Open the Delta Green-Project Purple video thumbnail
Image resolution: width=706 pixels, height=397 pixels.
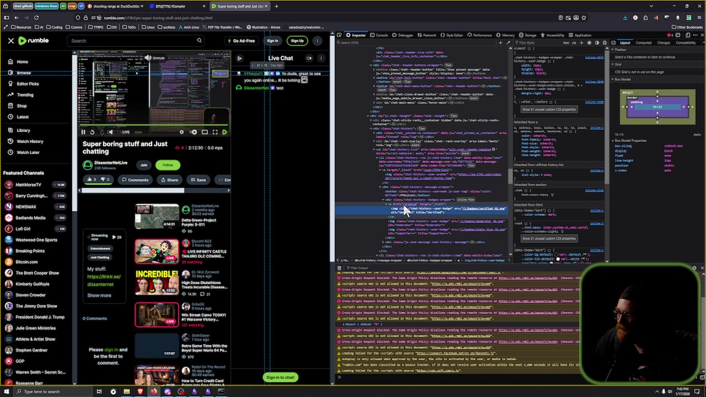[157, 216]
